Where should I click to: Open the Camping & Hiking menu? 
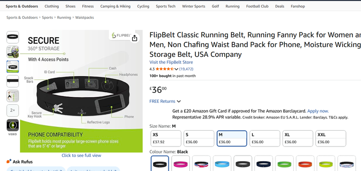pyautogui.click(x=115, y=6)
